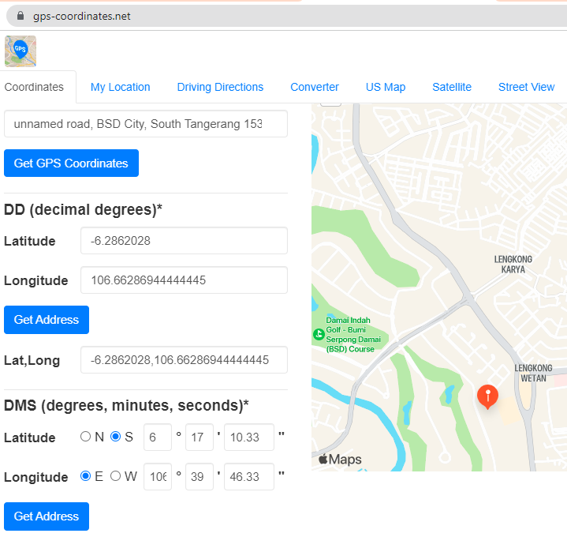Click the latitude minutes field 17

200,437
